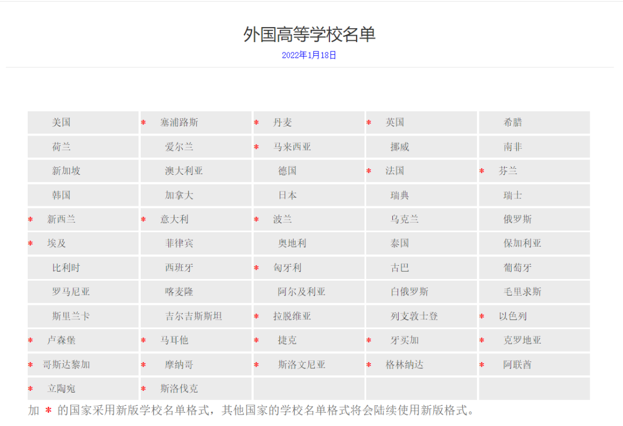Screen dimensions: 623x426
Task: Click the page title 外国高等学校名单
Action: (311, 34)
